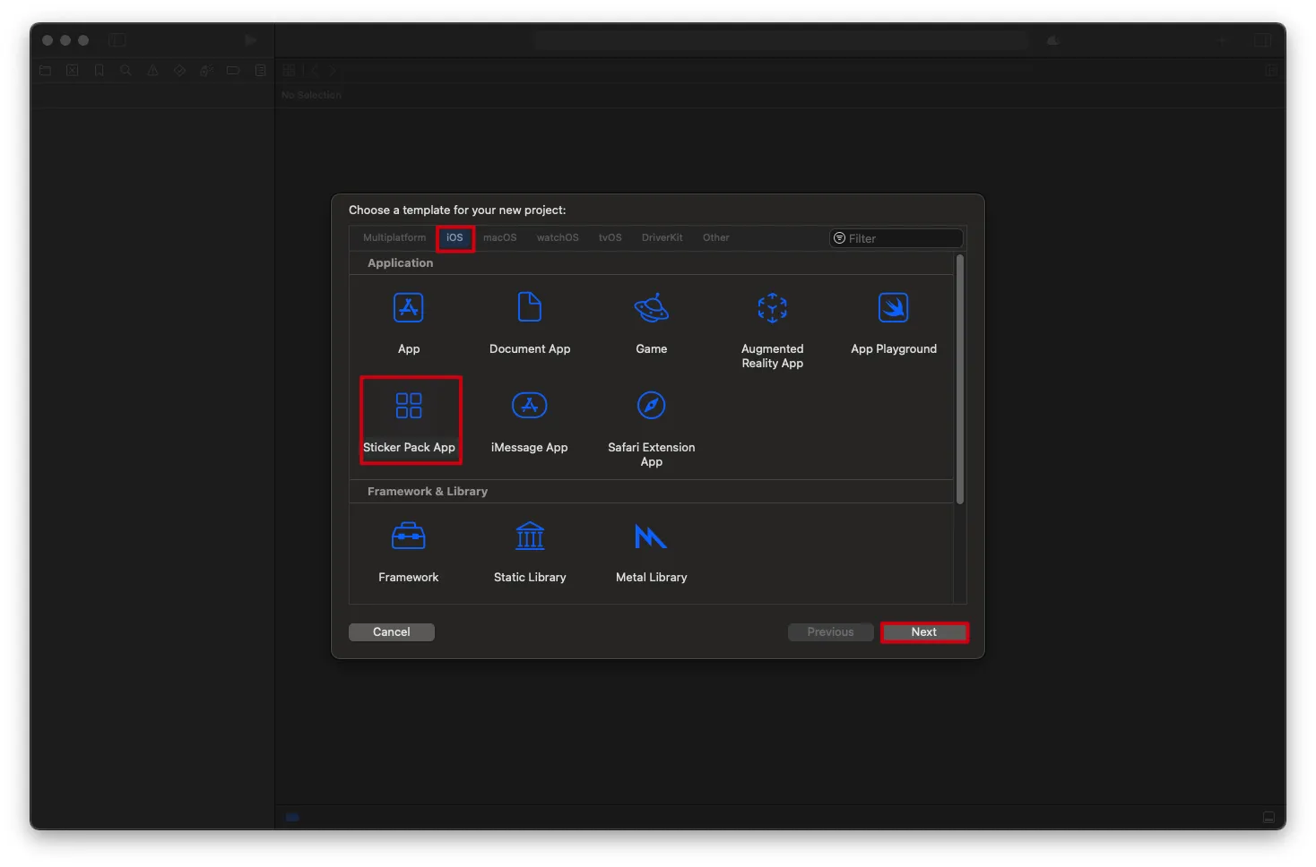Click the template list vertical scrollbar
The width and height of the screenshot is (1316, 867).
point(960,381)
